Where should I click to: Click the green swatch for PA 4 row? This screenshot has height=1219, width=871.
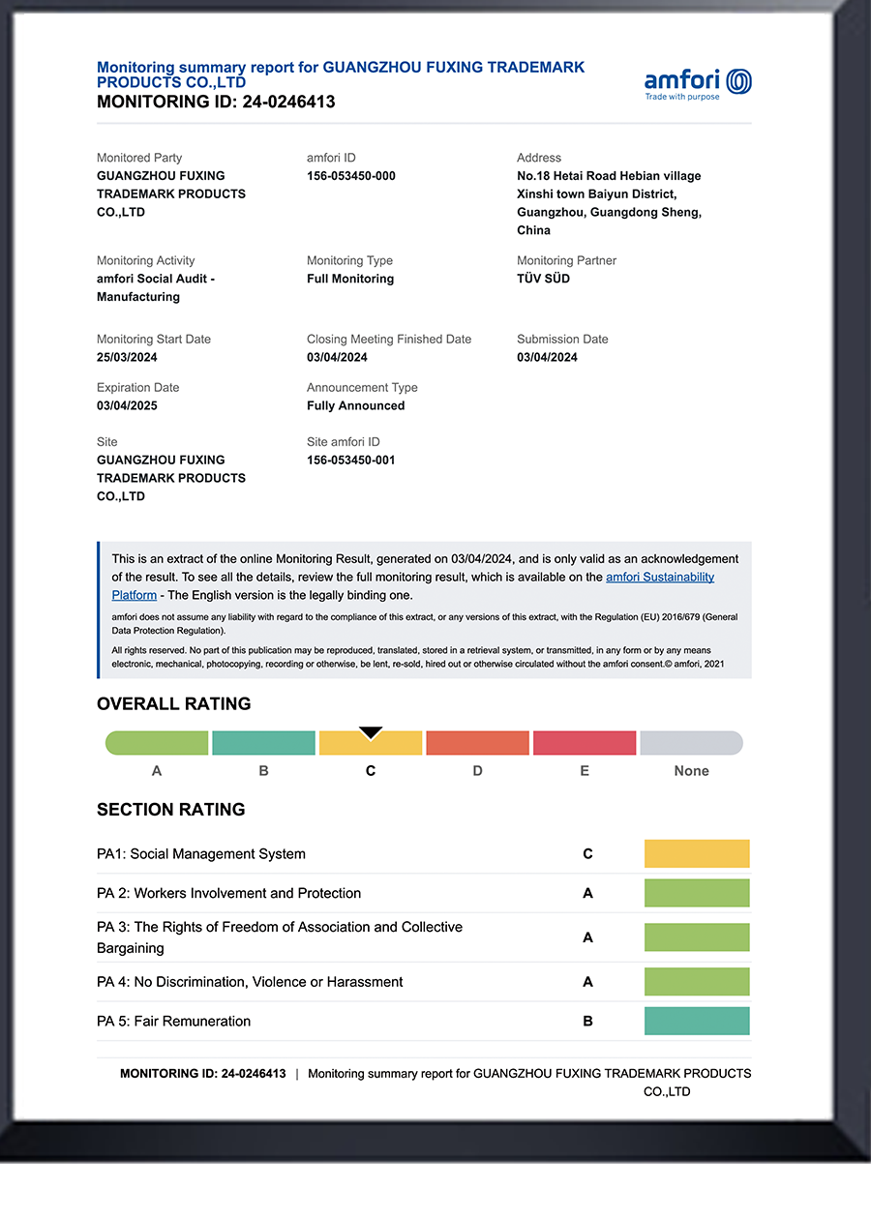click(697, 982)
